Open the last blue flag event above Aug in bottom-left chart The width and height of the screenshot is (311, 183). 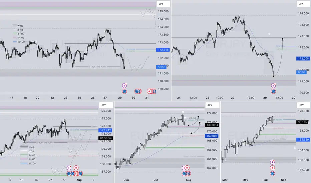pos(80,174)
